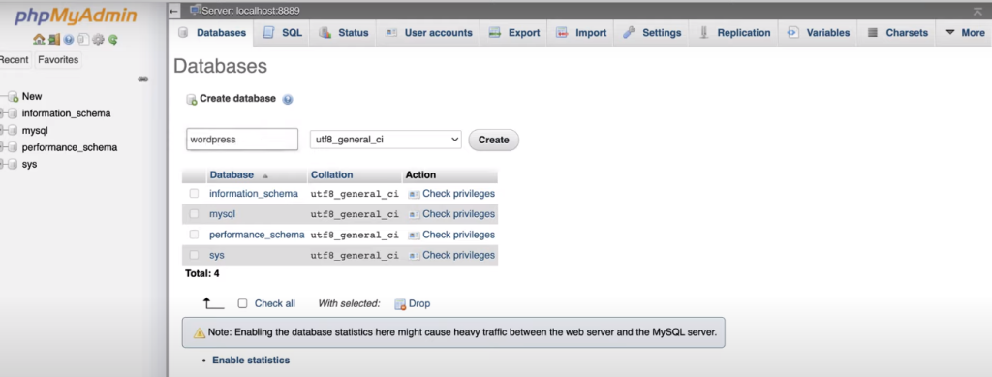Open the Status tab
The height and width of the screenshot is (377, 992).
tap(344, 33)
